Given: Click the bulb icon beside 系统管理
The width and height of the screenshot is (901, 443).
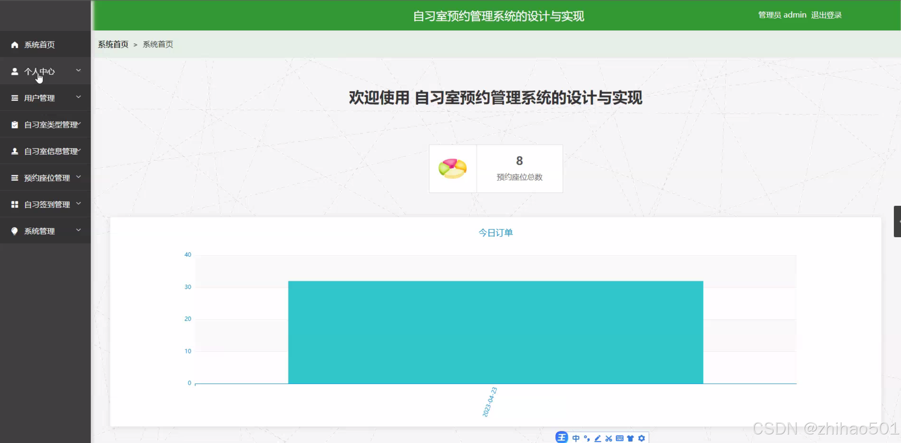Looking at the screenshot, I should [x=15, y=231].
